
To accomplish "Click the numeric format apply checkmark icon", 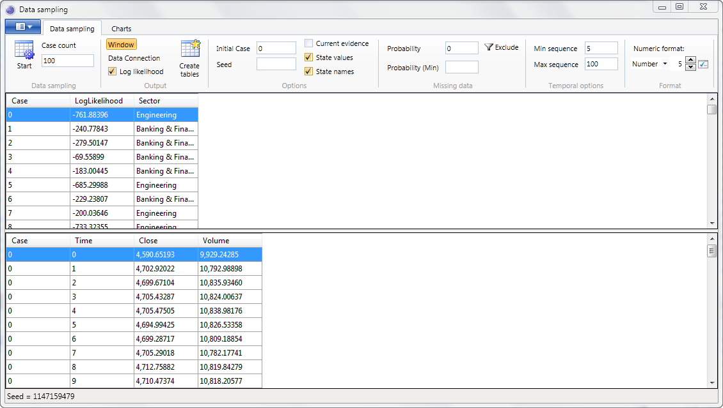I will pos(702,64).
